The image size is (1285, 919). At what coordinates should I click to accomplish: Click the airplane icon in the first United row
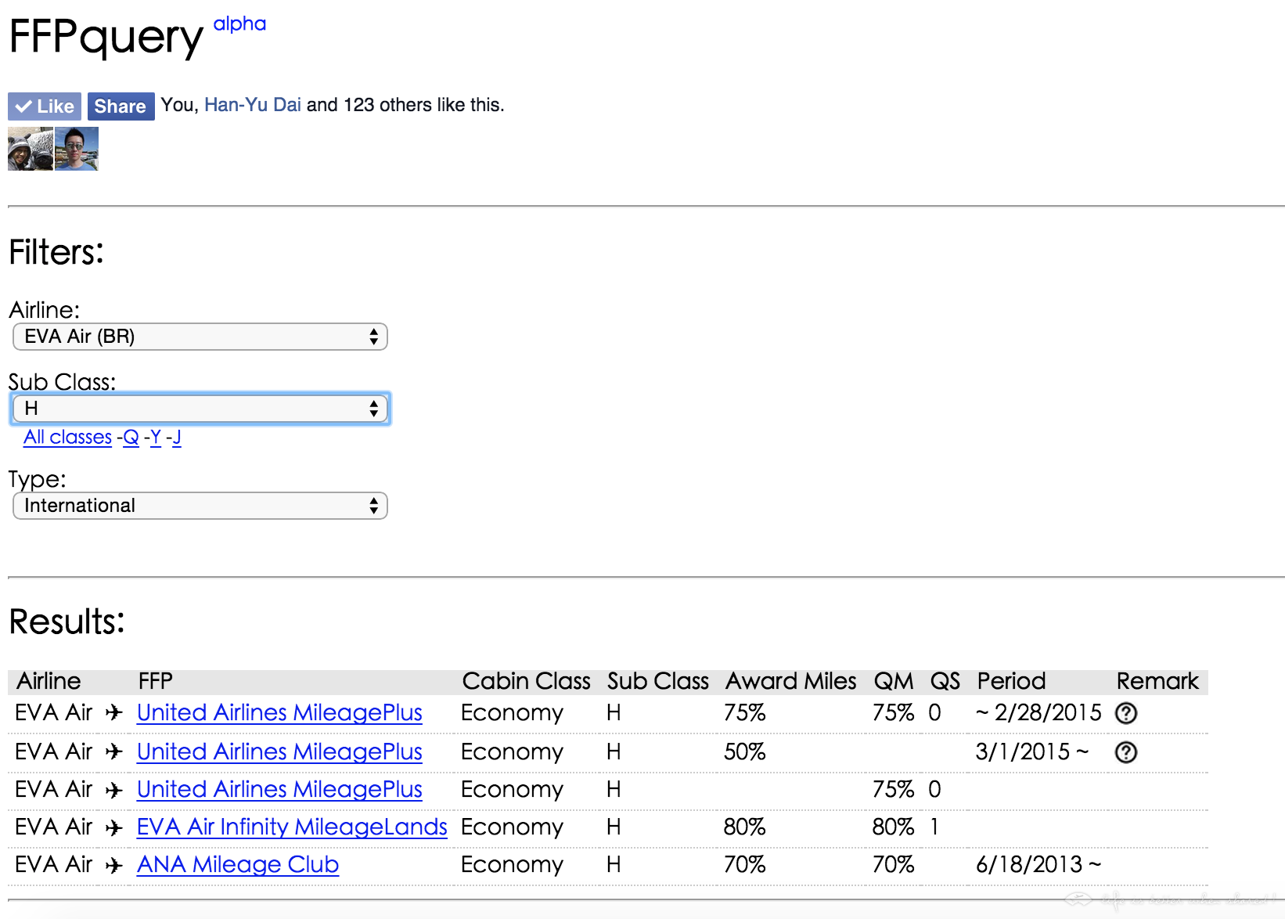pyautogui.click(x=114, y=712)
